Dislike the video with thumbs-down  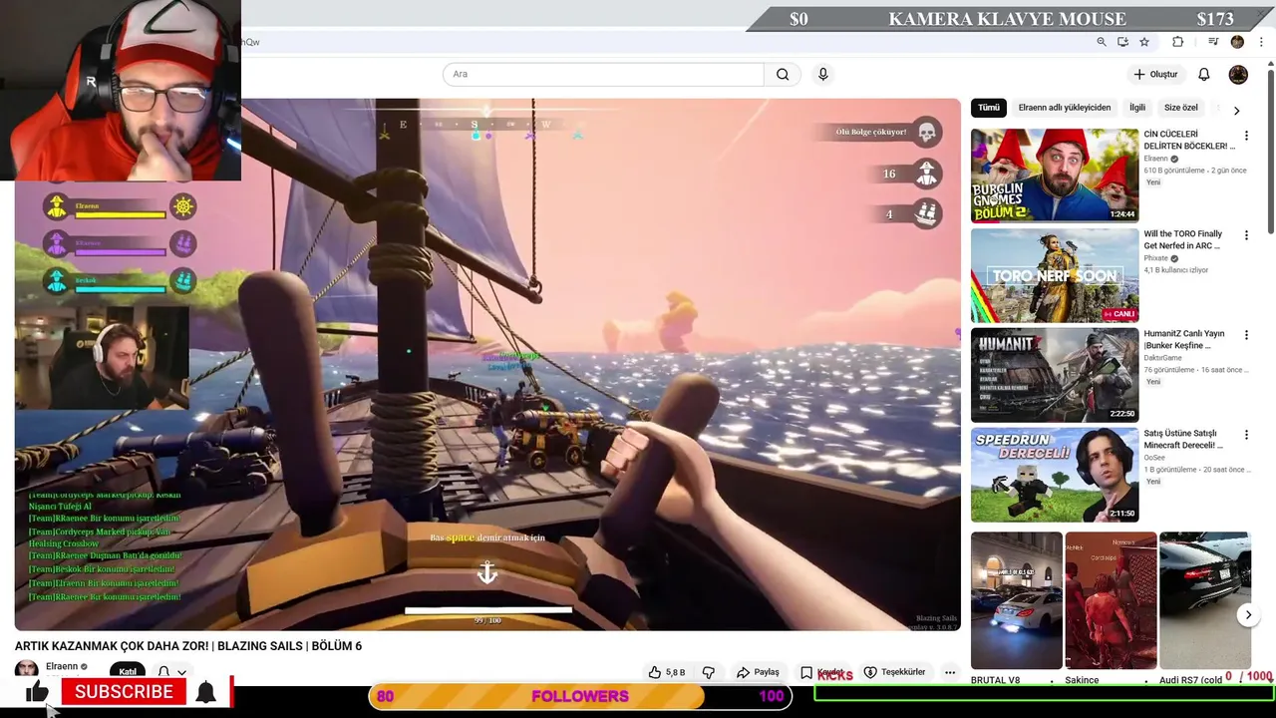pyautogui.click(x=709, y=673)
